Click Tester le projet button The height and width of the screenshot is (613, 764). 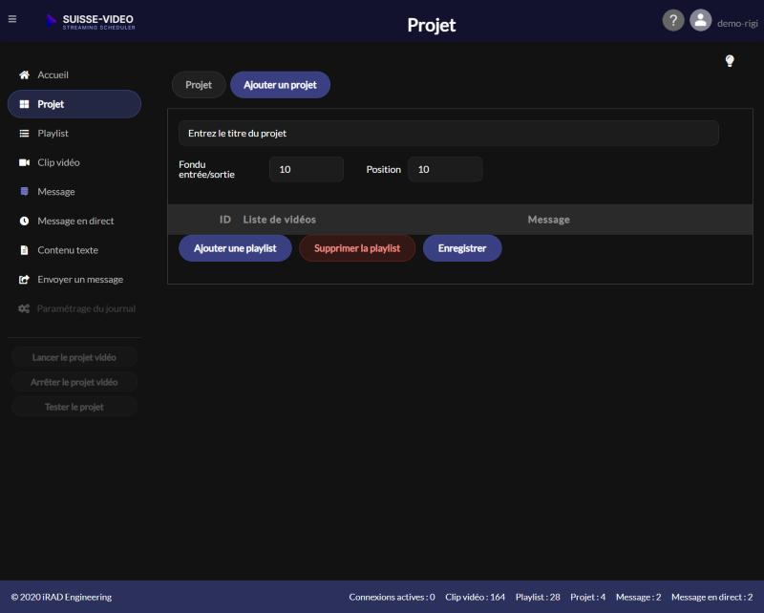click(74, 407)
